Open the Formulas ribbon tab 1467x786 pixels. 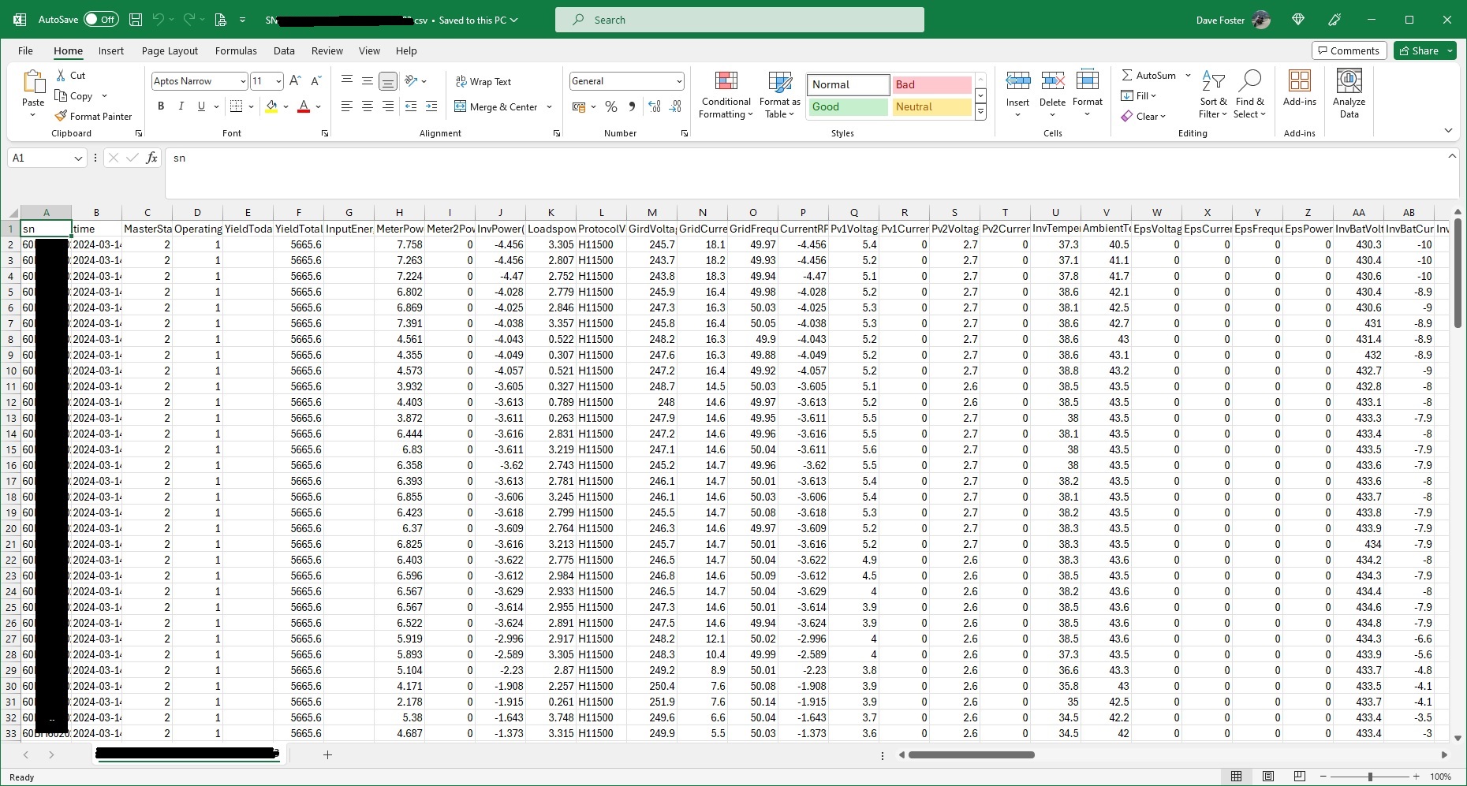pyautogui.click(x=236, y=50)
